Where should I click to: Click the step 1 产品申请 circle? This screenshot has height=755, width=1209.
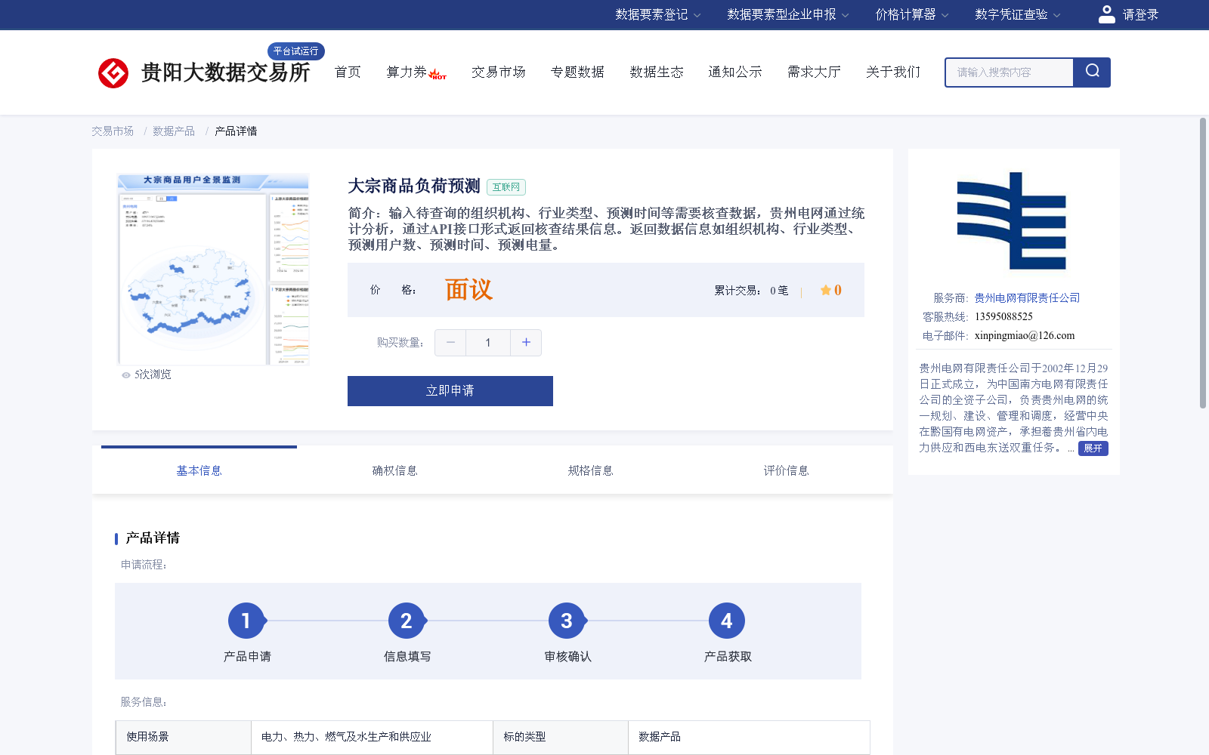(x=246, y=621)
